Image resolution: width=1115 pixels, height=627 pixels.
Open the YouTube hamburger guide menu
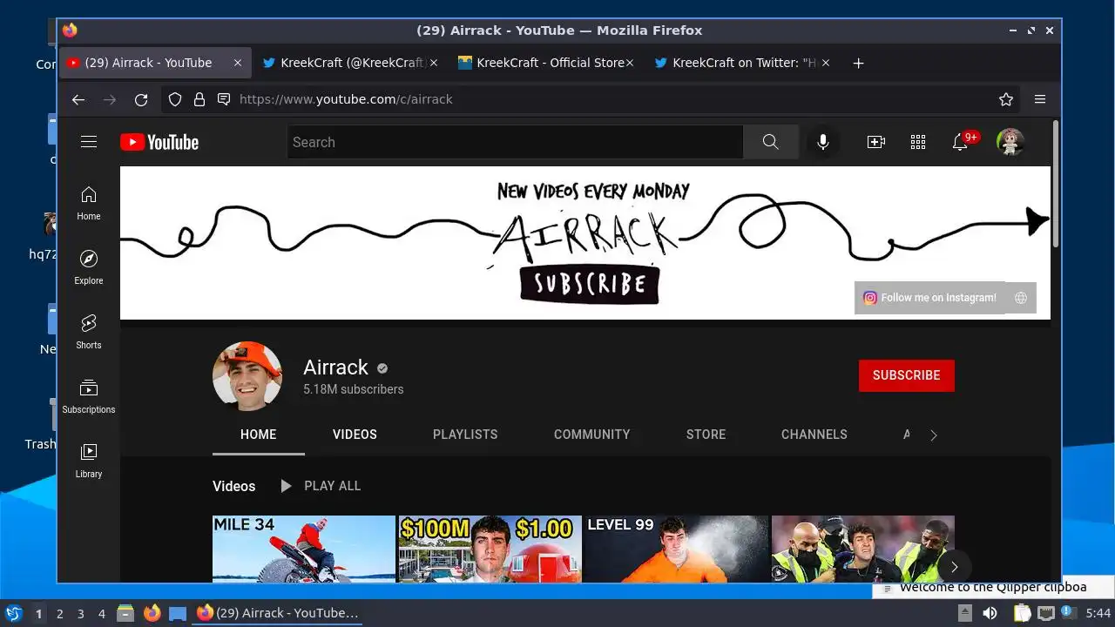coord(89,142)
